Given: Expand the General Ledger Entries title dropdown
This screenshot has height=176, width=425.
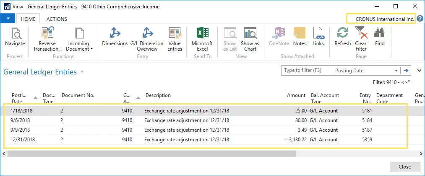Looking at the screenshot, I should (82, 72).
